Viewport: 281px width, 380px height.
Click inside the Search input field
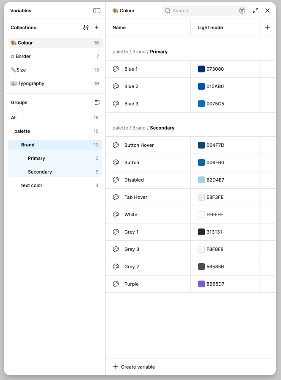point(199,11)
